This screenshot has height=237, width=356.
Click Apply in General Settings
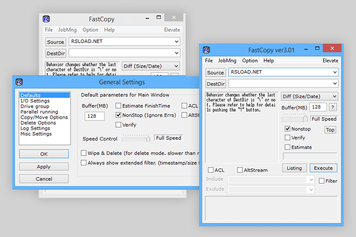[44, 167]
